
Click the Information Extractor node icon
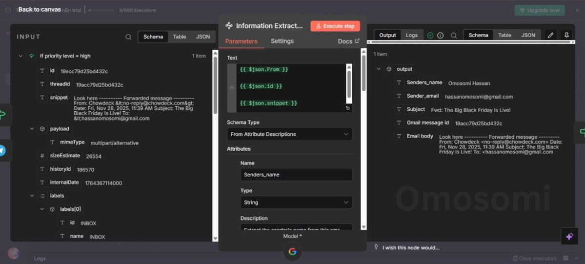click(x=229, y=26)
